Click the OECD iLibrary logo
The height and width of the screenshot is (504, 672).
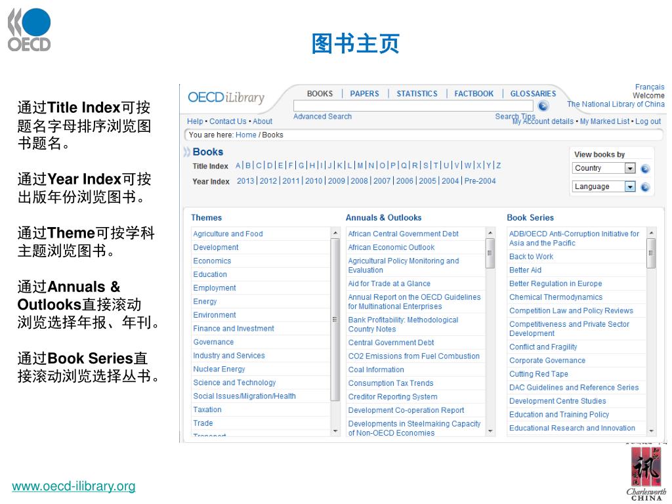coord(226,97)
